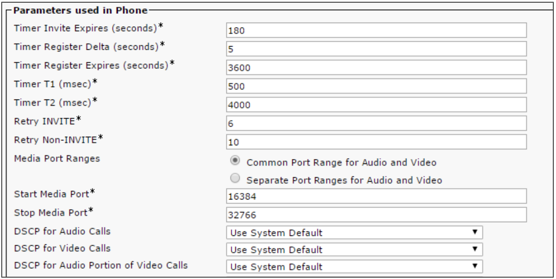Focus the Timer Register Expires field
This screenshot has width=556, height=279.
click(x=376, y=67)
